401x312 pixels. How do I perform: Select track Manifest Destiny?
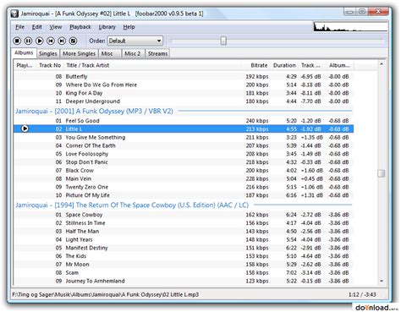pos(184,248)
